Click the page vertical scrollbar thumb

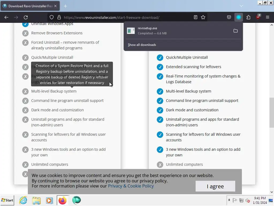(x=272, y=112)
